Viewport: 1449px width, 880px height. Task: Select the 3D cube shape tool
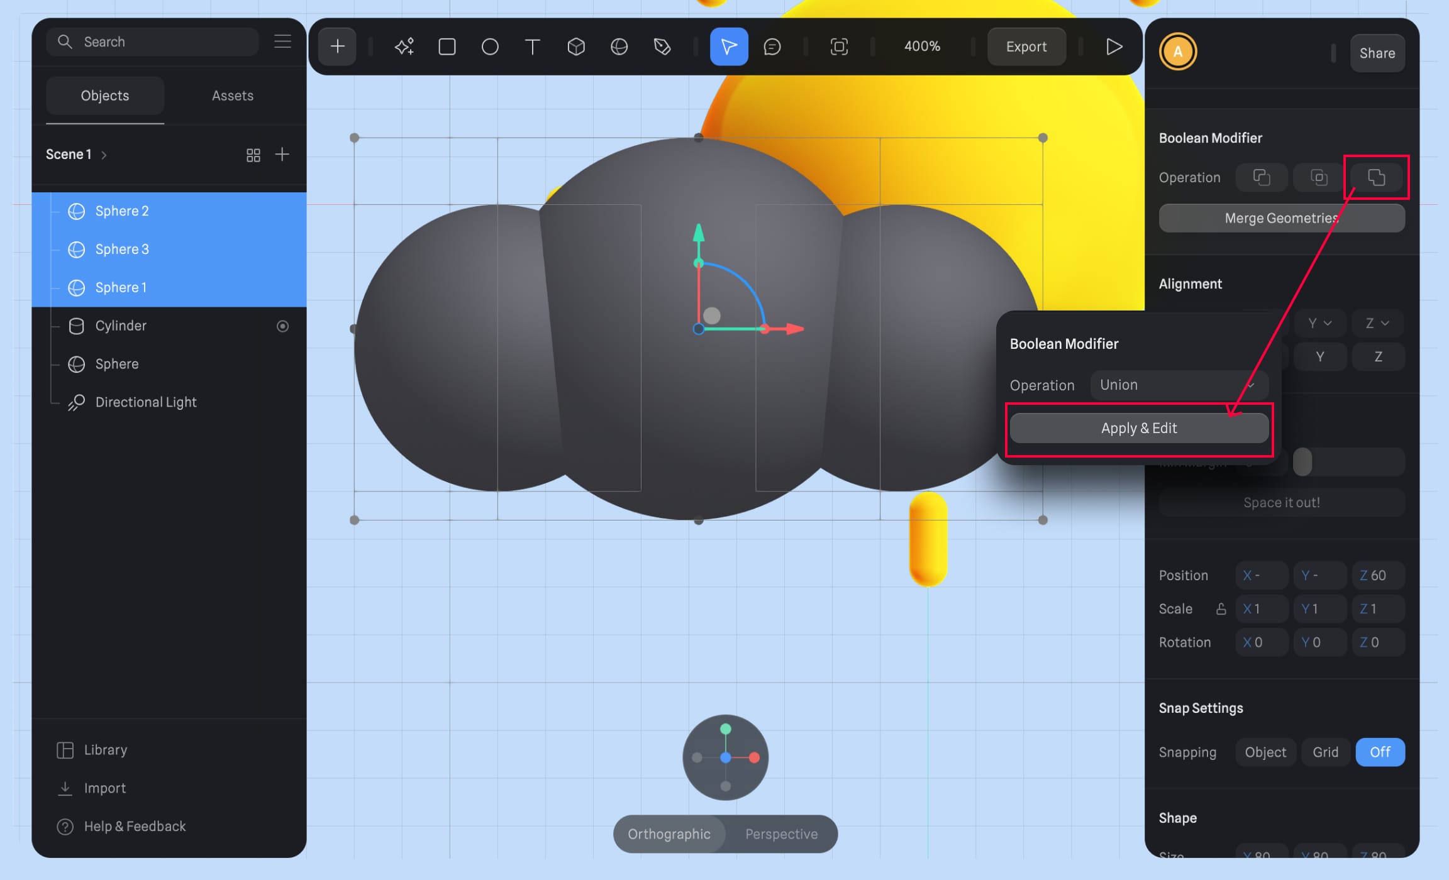(575, 46)
